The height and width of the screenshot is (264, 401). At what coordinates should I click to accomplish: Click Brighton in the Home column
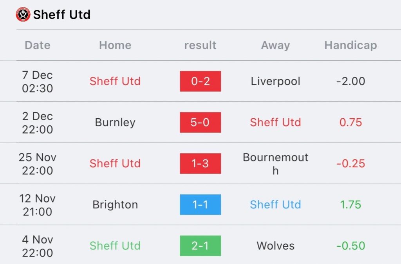115,205
